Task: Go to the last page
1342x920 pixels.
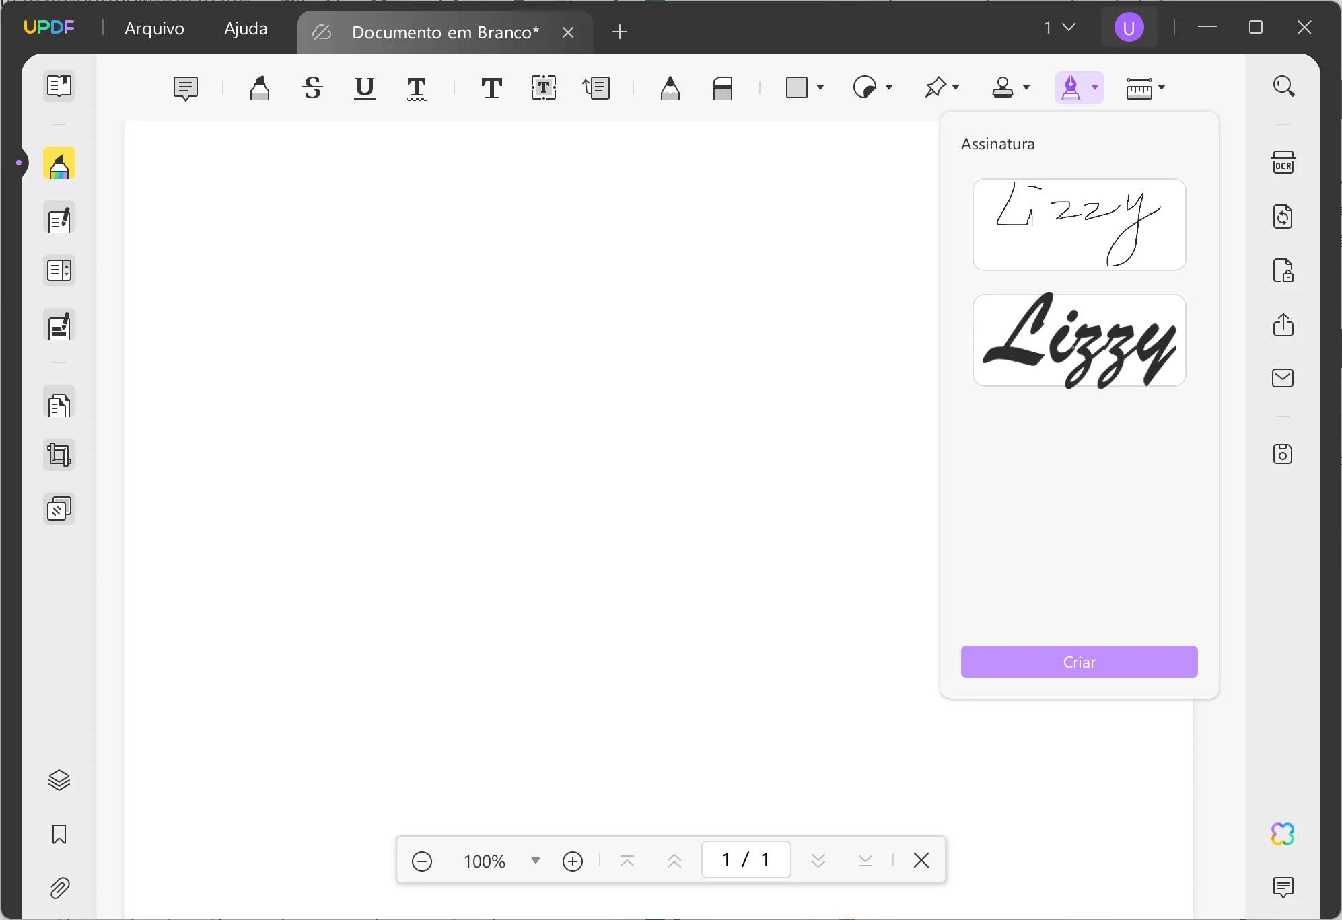Action: 866,861
